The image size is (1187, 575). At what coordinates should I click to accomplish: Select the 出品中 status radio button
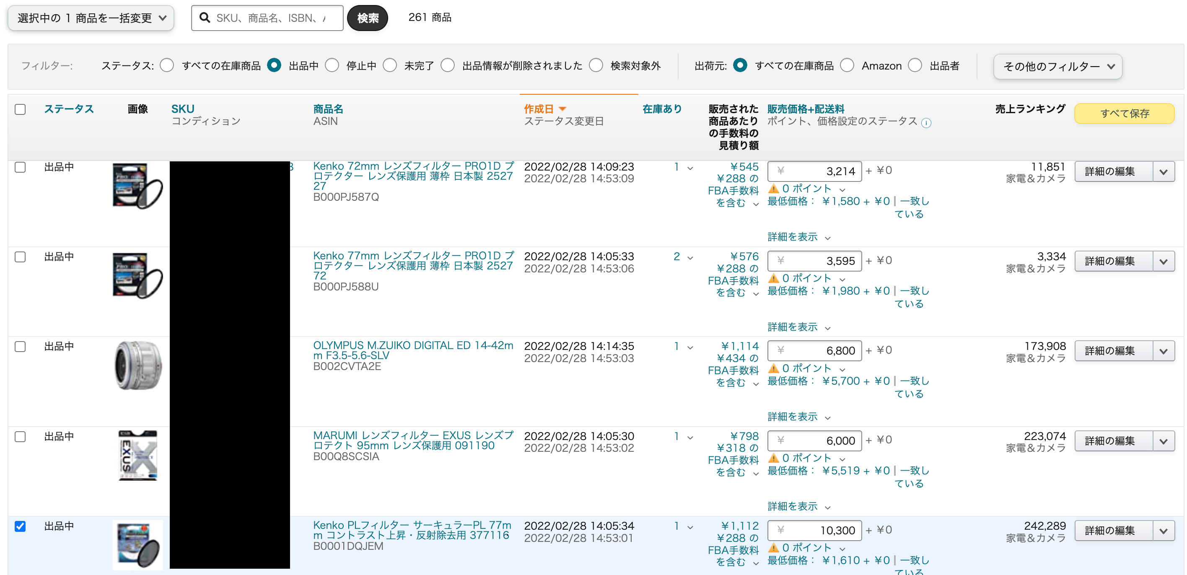click(274, 65)
